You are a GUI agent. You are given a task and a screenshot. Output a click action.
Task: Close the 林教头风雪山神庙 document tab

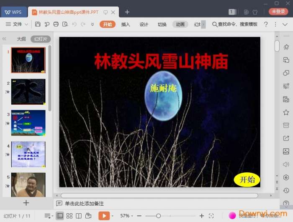[x=113, y=12]
